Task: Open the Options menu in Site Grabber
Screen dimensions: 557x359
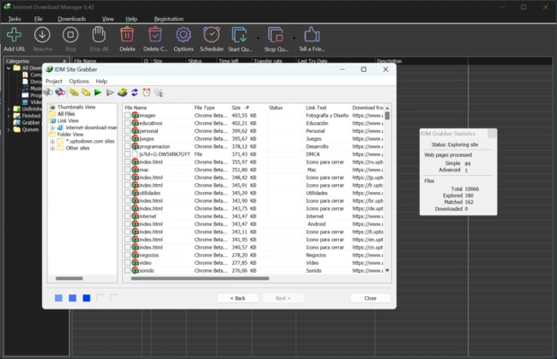Action: point(79,81)
